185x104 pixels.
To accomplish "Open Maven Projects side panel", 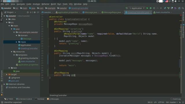I will click(x=183, y=31).
